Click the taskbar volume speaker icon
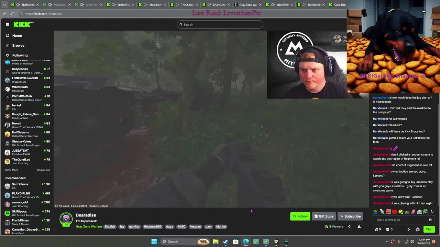The height and width of the screenshot is (247, 440). click(411, 242)
